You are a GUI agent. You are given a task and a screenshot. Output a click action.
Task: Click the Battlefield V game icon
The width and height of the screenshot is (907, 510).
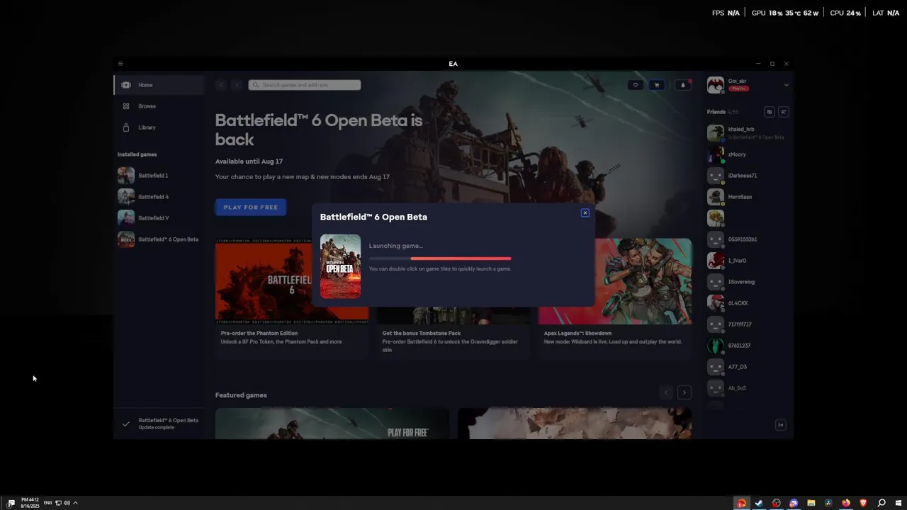coord(126,218)
